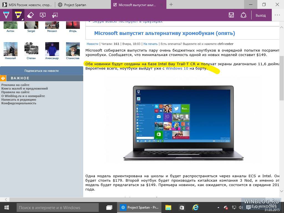Open the network icon in system tray
This screenshot has width=284, height=213.
click(x=234, y=207)
